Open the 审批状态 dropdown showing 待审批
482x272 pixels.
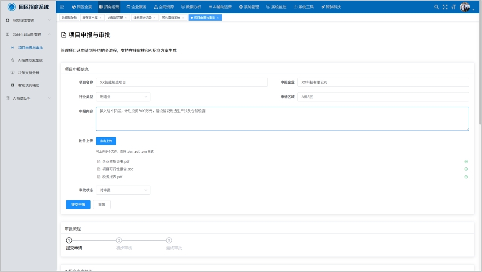tap(124, 190)
